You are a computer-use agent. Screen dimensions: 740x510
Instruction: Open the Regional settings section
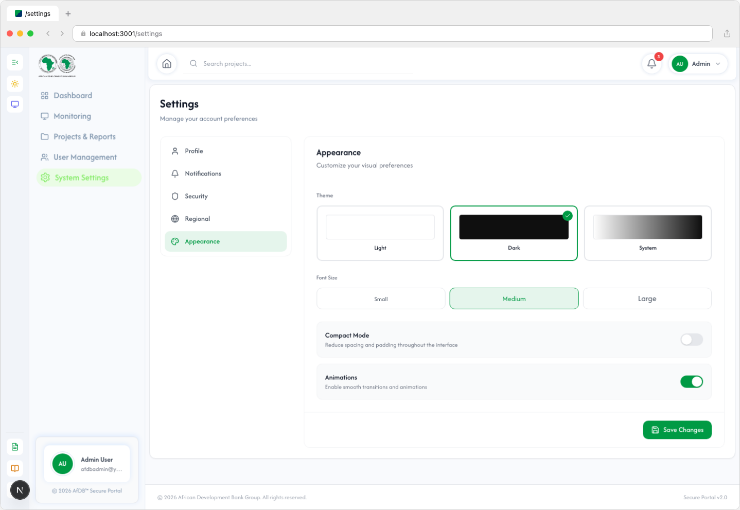coord(225,219)
